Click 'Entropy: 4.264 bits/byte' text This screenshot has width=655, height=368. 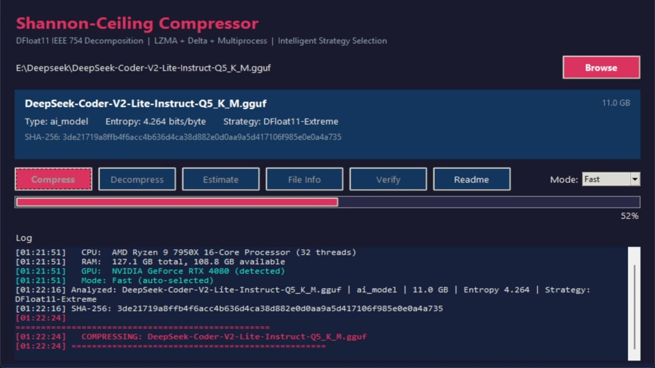click(x=156, y=122)
